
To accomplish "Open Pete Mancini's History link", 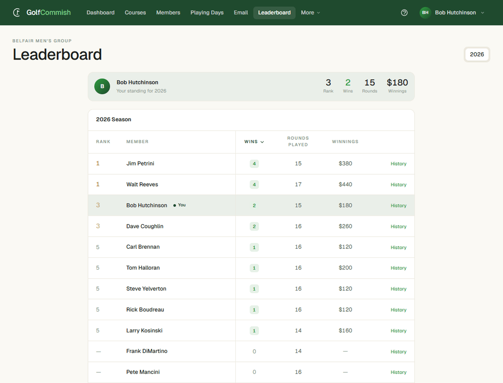I will click(x=398, y=372).
